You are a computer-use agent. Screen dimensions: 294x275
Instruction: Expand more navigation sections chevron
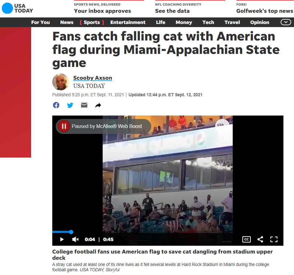click(x=286, y=22)
